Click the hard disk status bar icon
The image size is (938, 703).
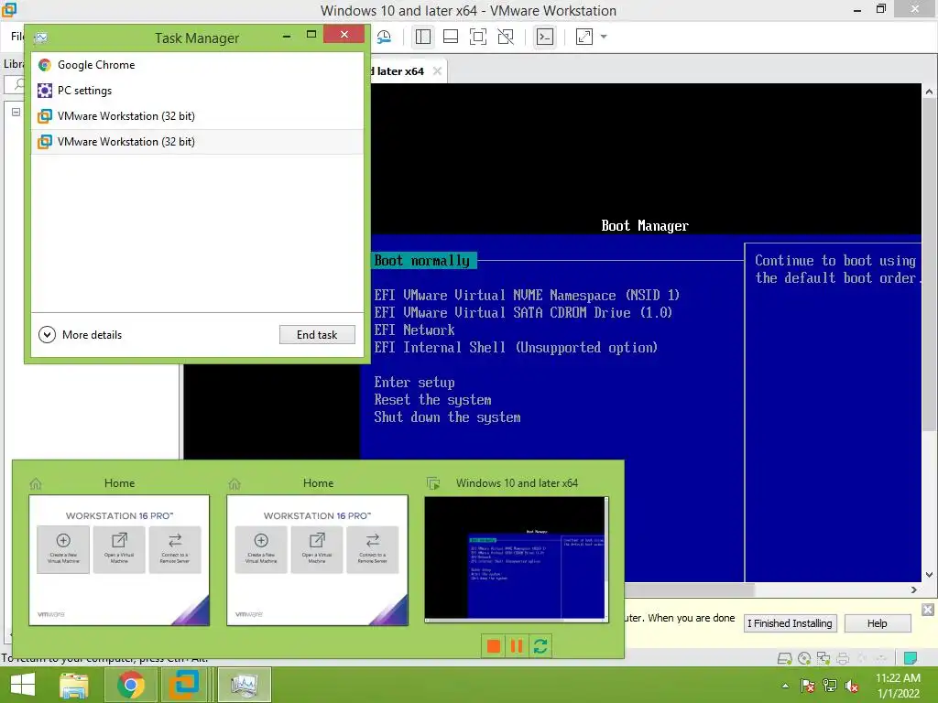[x=784, y=659]
